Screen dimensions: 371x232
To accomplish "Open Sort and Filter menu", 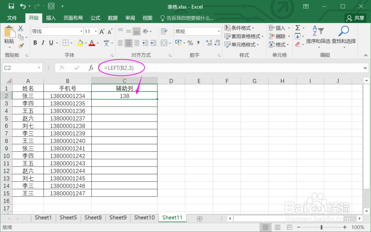I will (318, 37).
